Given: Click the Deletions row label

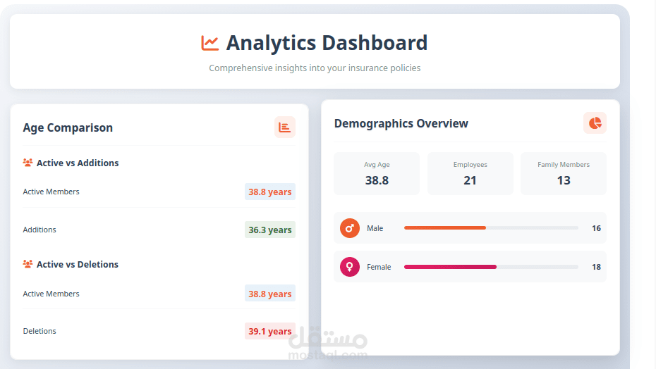Looking at the screenshot, I should click(x=40, y=331).
